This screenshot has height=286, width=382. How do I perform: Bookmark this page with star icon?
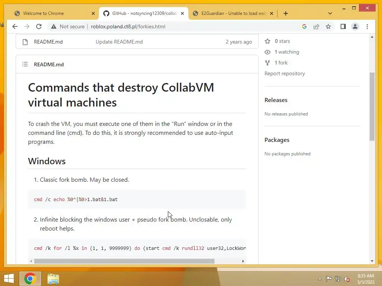(x=328, y=26)
